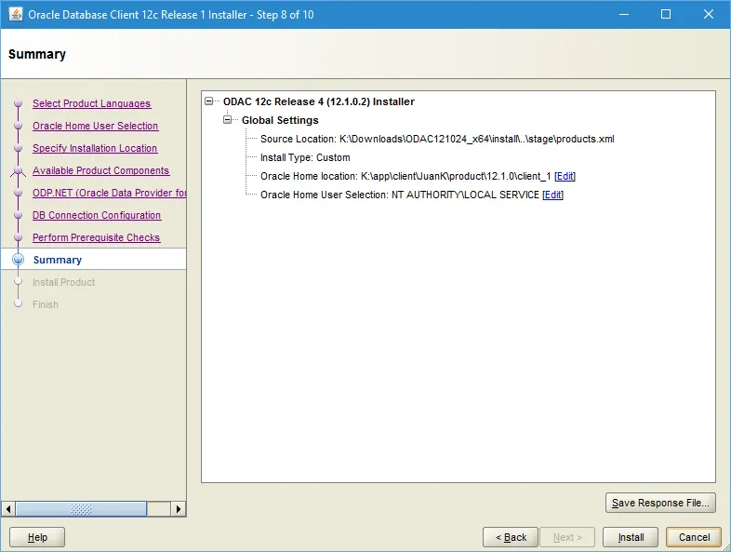Select the Install Type: Custom row
Image resolution: width=731 pixels, height=552 pixels.
[305, 157]
